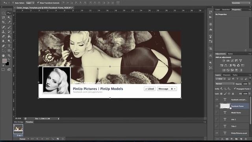Select the foreground color swatch
This screenshot has width=252, height=142.
pos(4,61)
